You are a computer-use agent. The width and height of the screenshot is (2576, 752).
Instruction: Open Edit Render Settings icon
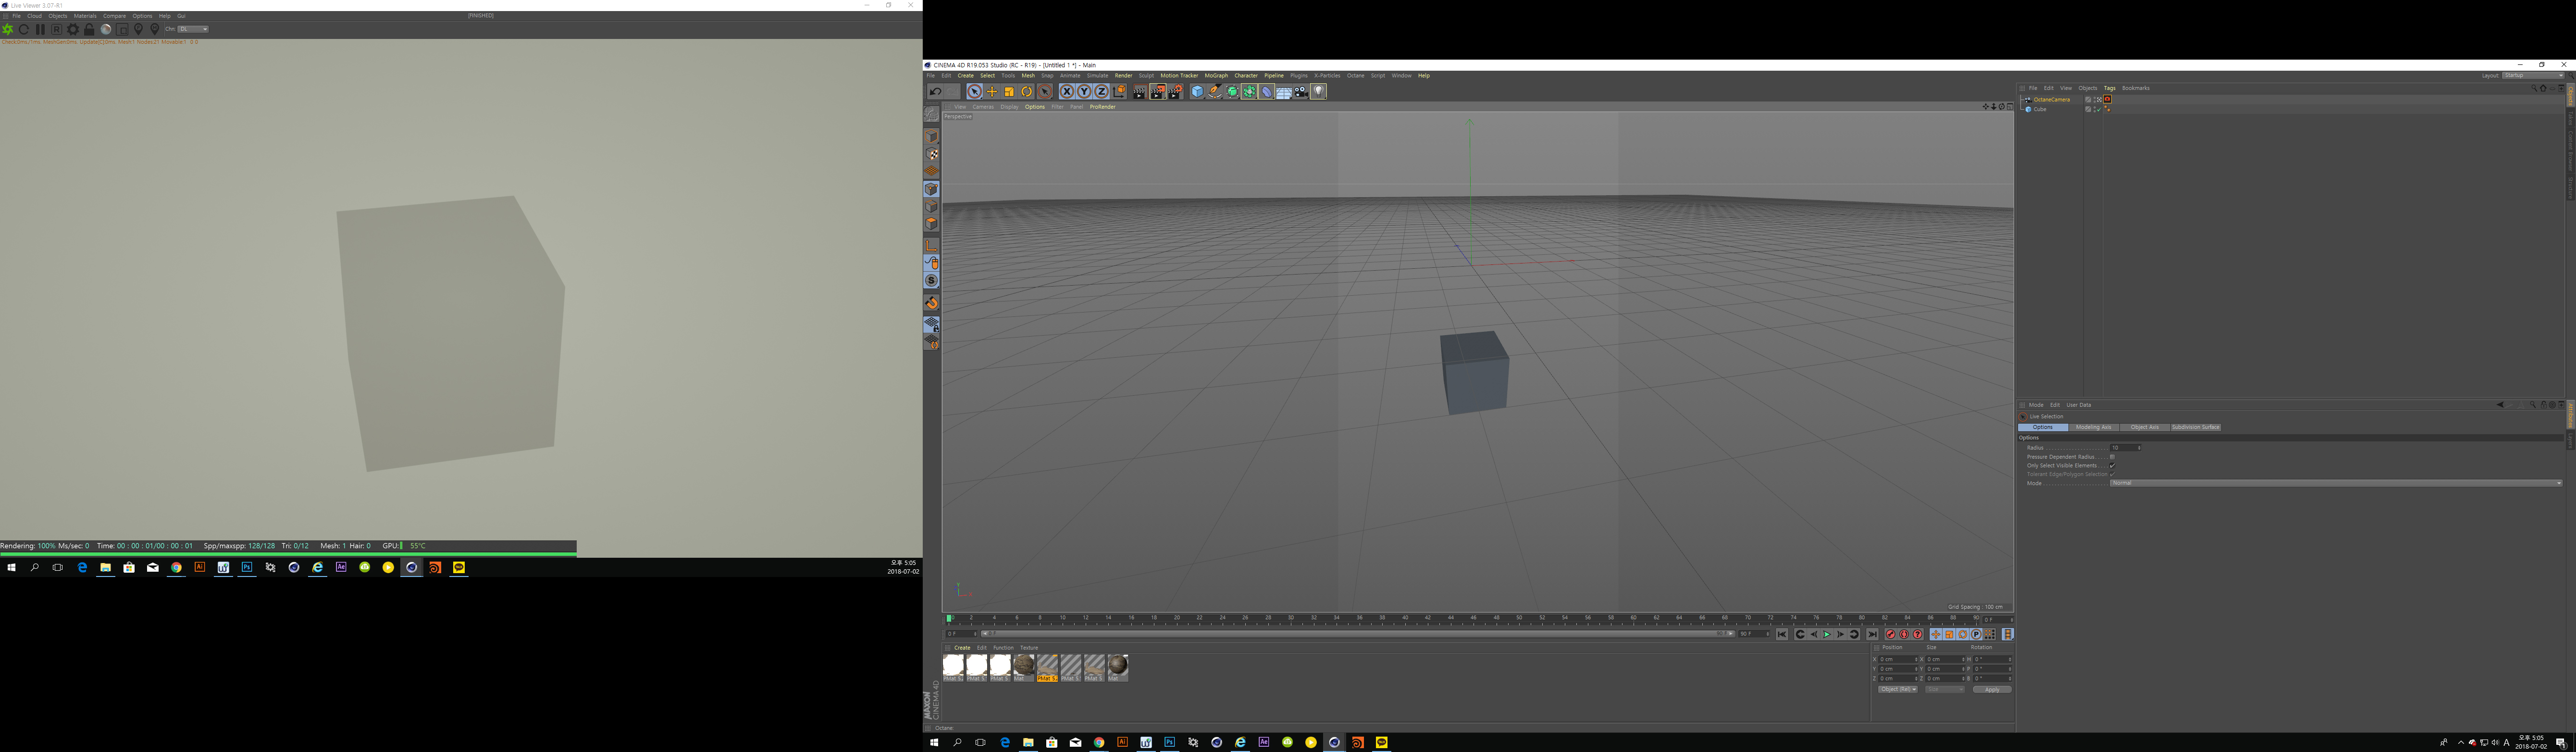(1175, 92)
